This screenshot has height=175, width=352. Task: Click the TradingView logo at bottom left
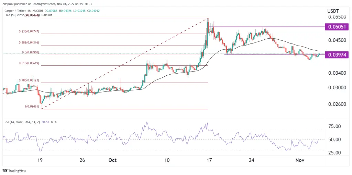coord(14,171)
